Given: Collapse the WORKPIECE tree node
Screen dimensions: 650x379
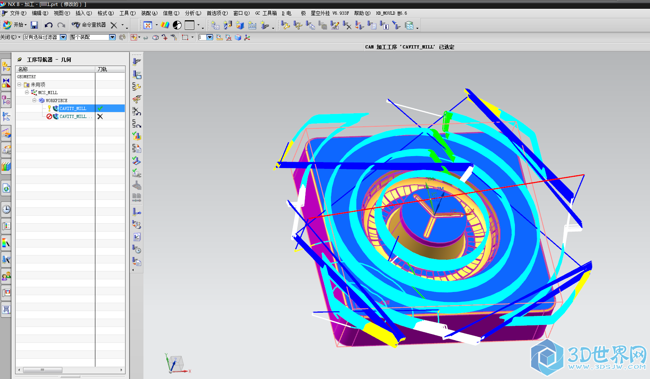Looking at the screenshot, I should 35,101.
